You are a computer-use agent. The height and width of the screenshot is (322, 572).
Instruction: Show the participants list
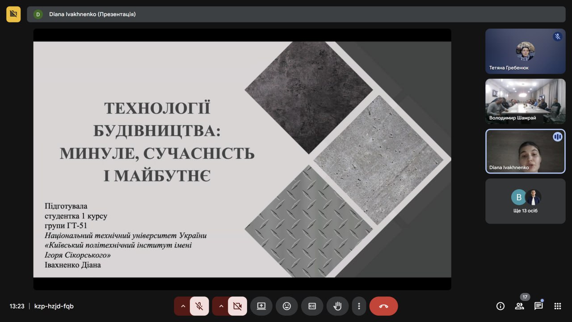click(519, 306)
